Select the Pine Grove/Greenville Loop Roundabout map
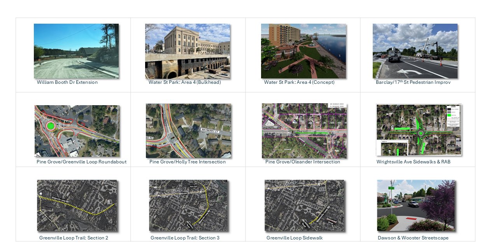498x248 pixels. [x=77, y=131]
